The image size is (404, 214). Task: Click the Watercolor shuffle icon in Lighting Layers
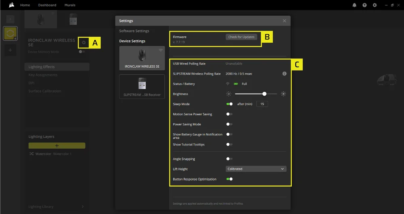[32, 154]
